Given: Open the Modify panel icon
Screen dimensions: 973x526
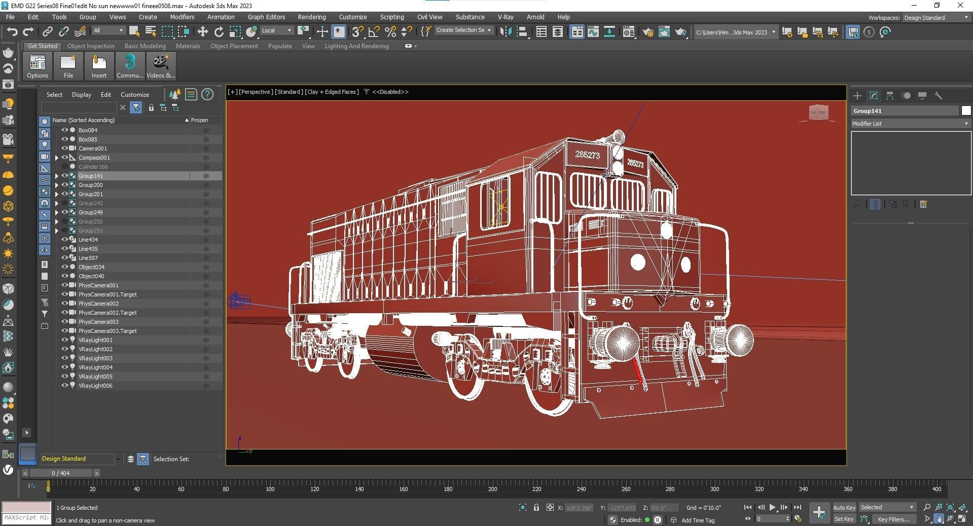Looking at the screenshot, I should (874, 96).
